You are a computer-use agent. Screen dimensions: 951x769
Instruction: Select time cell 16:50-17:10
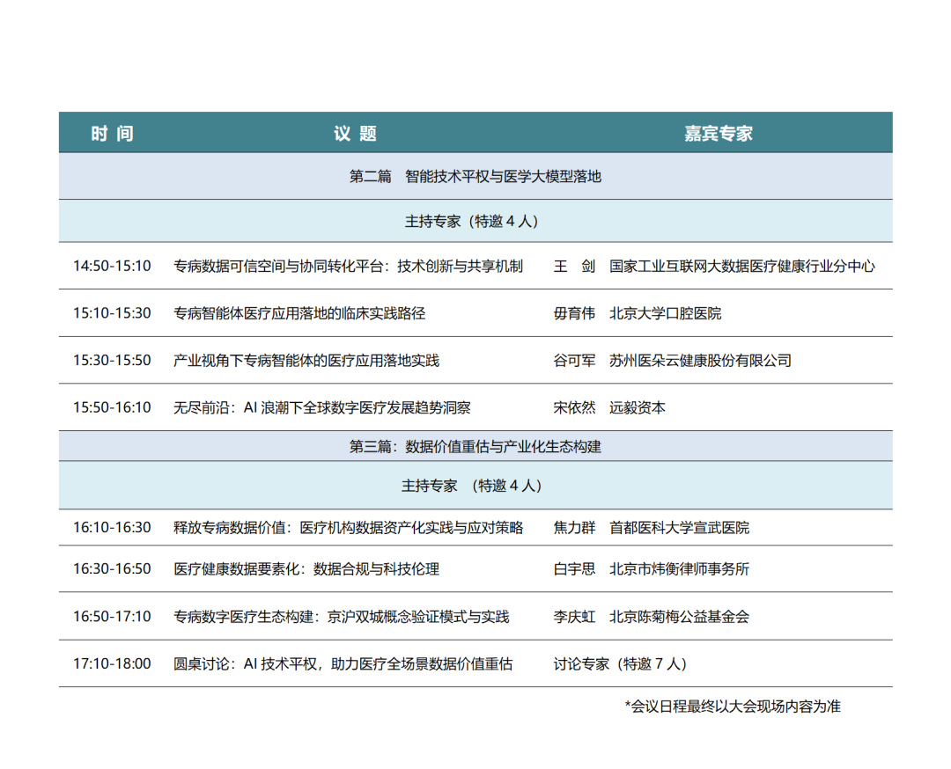click(112, 617)
